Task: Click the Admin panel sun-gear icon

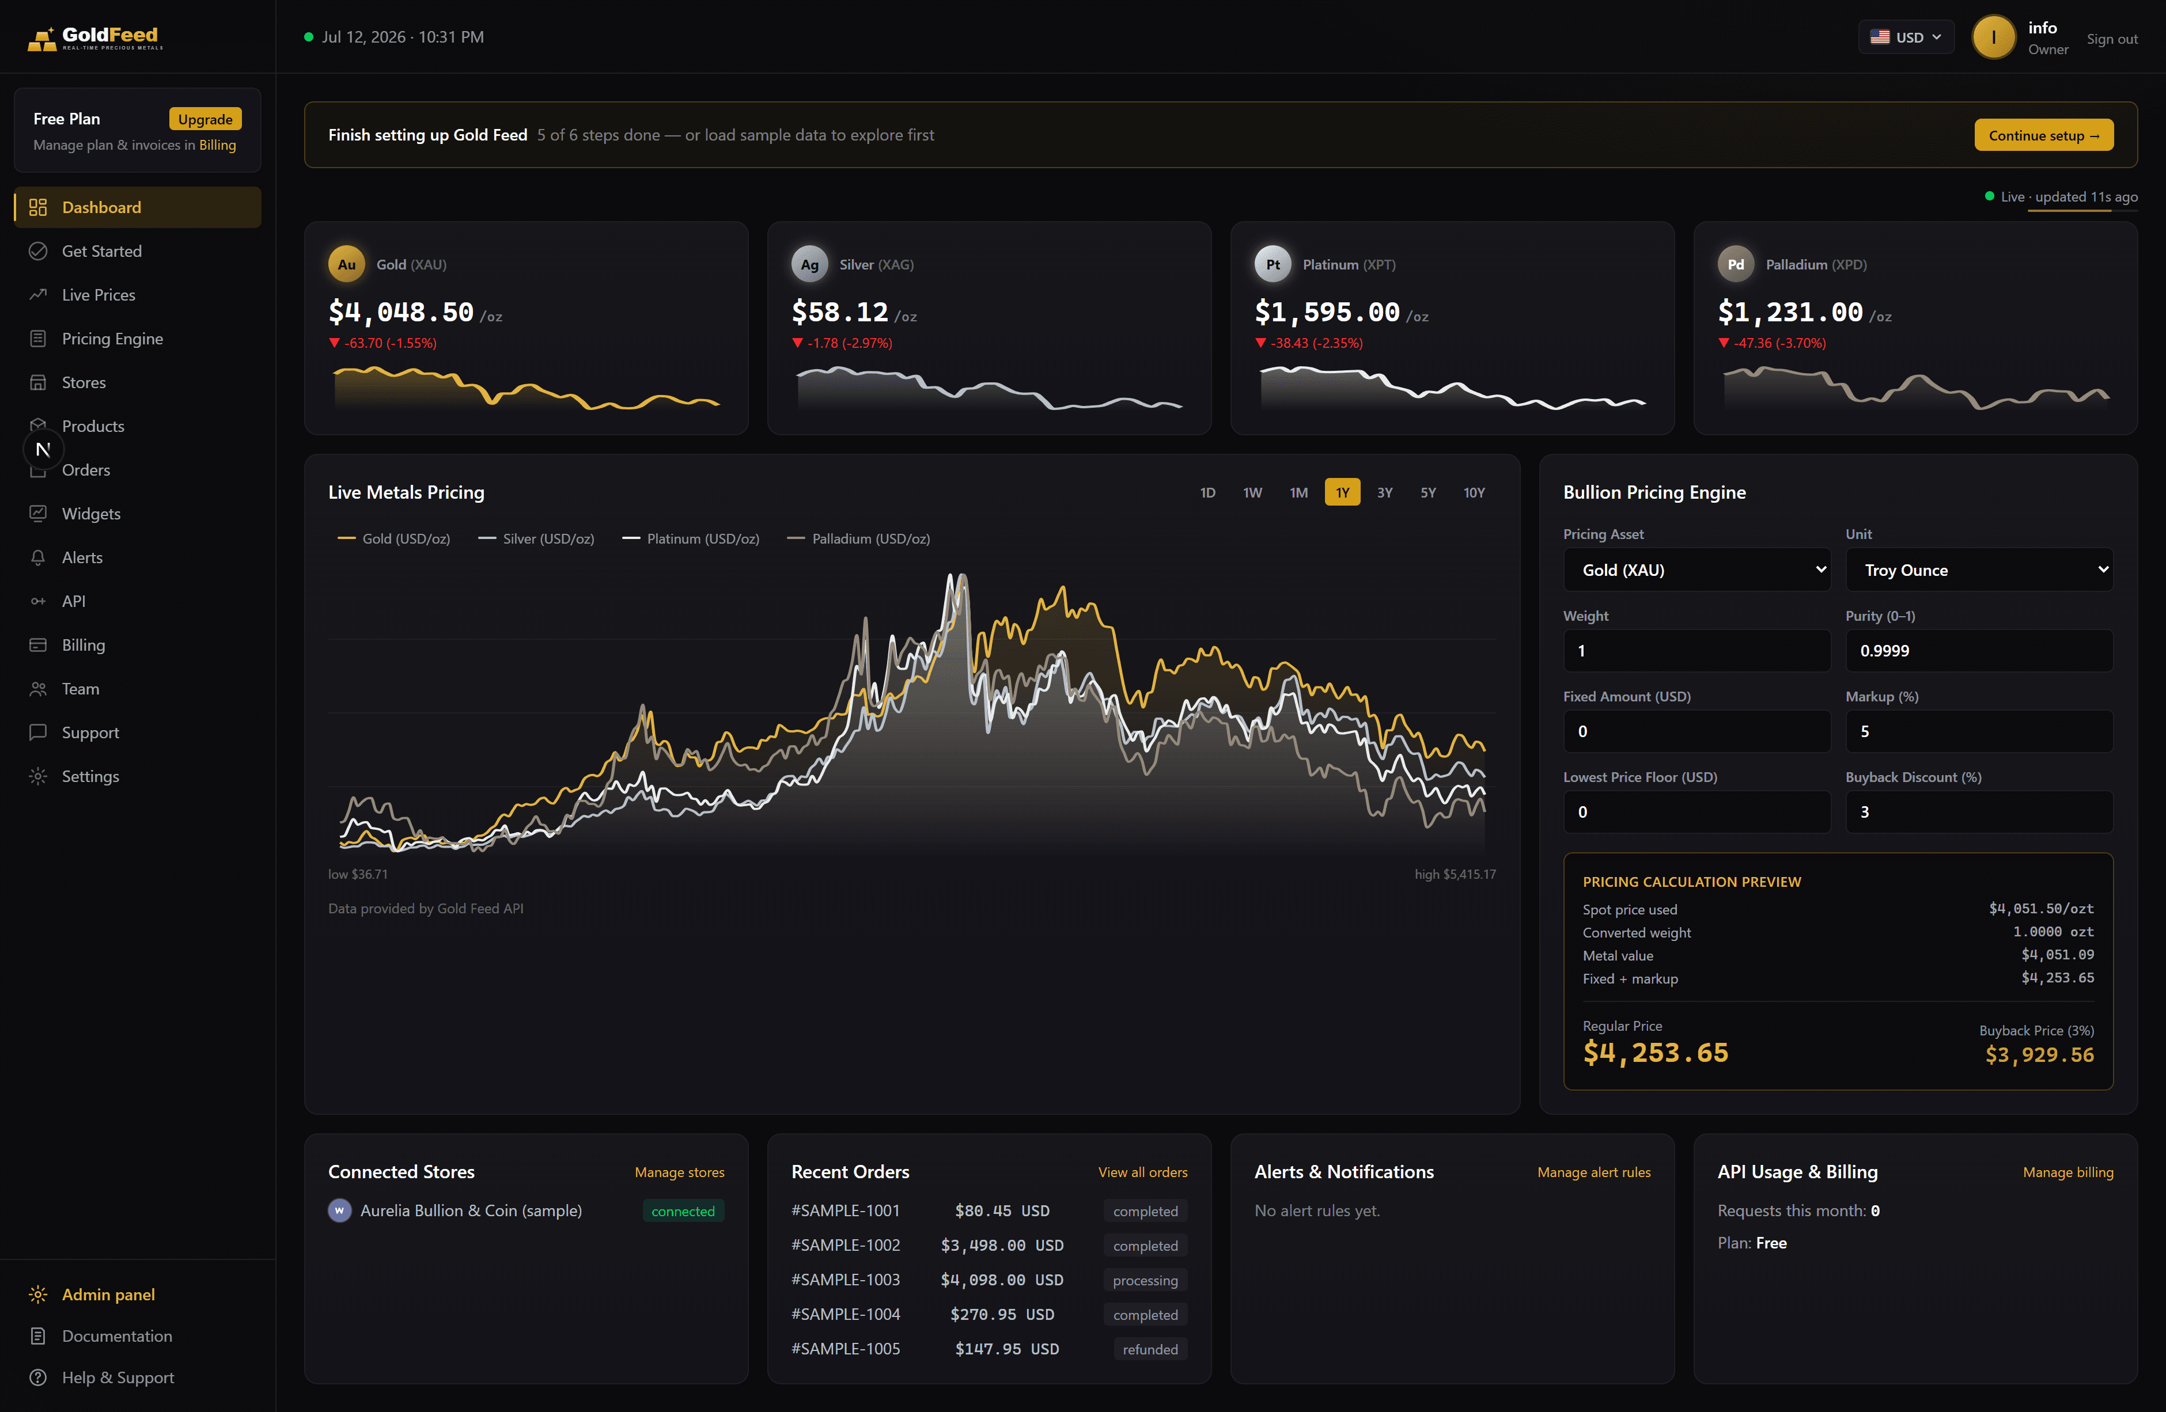Action: (37, 1294)
